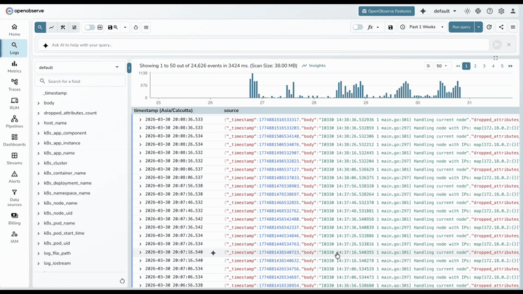This screenshot has width=523, height=294.
Task: Open the 'default' stream dropdown
Action: click(79, 68)
